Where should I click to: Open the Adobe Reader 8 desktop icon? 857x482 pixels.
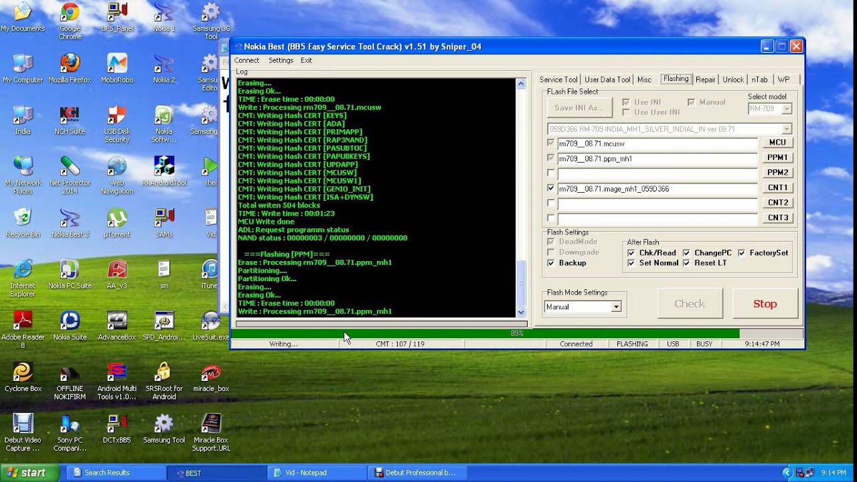pyautogui.click(x=23, y=330)
